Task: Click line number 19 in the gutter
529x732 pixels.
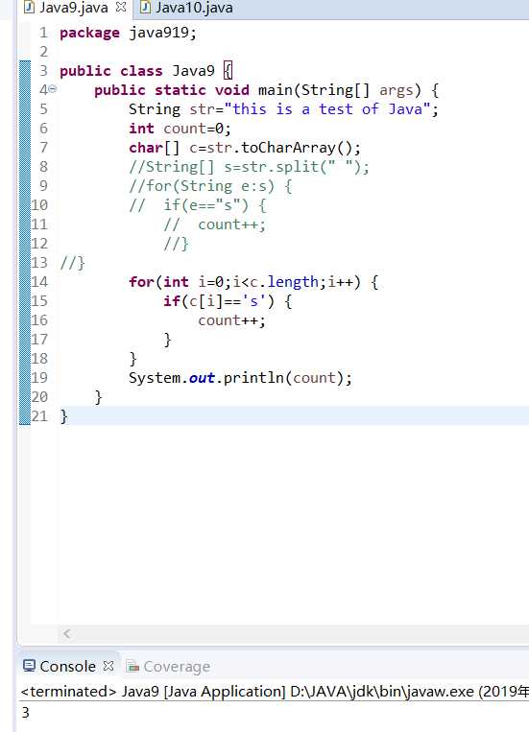Action: coord(39,378)
